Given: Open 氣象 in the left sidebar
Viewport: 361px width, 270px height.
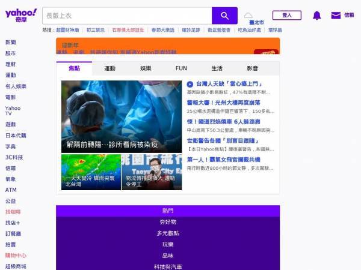Looking at the screenshot, I should click(x=11, y=179).
